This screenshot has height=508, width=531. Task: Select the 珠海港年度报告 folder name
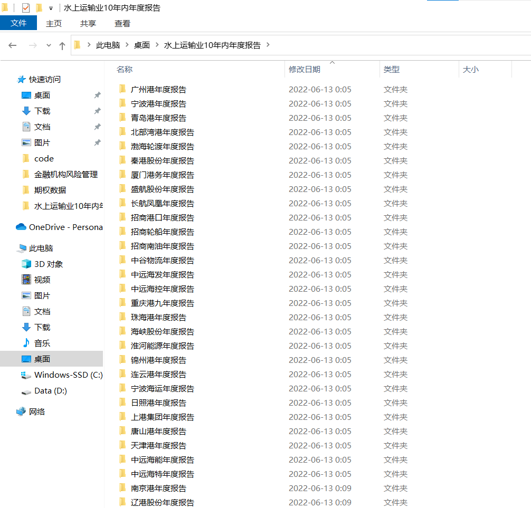[158, 317]
